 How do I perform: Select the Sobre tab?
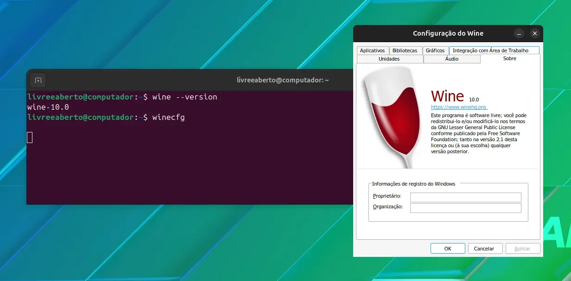[x=510, y=59]
